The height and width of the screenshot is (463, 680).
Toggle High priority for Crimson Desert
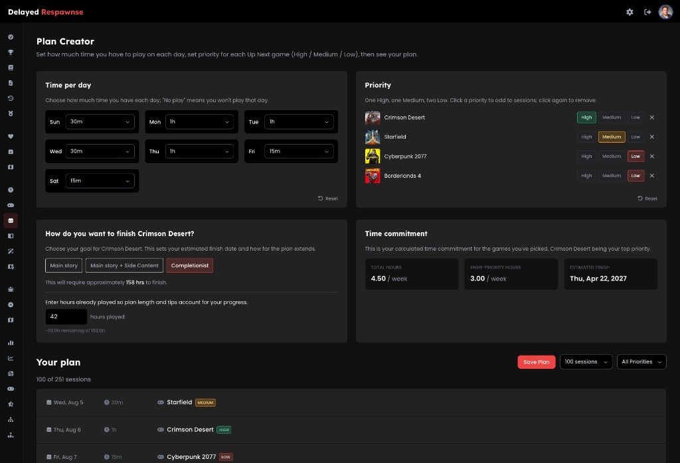pos(586,117)
